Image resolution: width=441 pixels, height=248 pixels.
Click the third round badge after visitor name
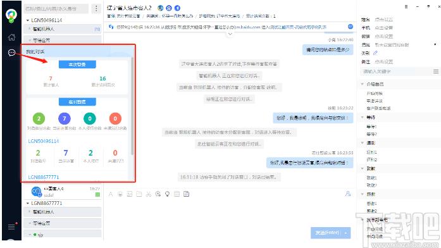point(177,8)
